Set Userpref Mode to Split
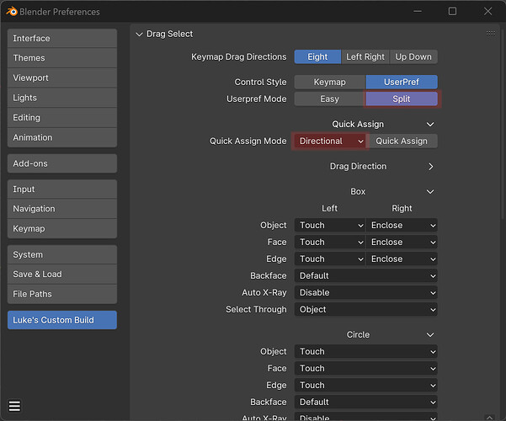Image resolution: width=506 pixels, height=421 pixels. [402, 99]
